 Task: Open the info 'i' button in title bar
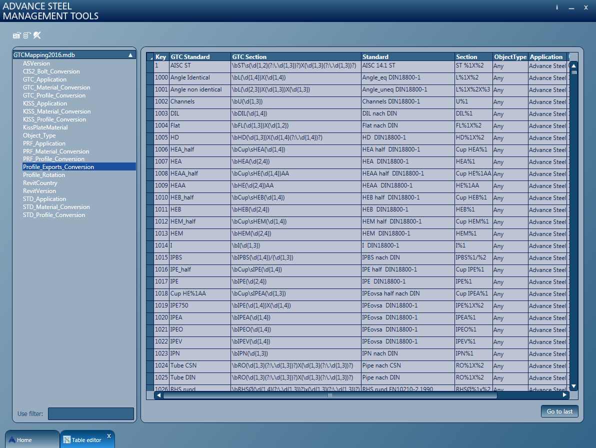click(557, 7)
